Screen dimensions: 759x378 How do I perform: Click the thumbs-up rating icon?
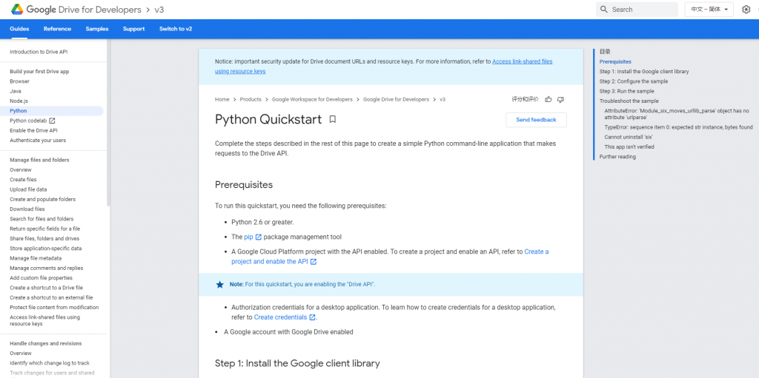point(548,99)
